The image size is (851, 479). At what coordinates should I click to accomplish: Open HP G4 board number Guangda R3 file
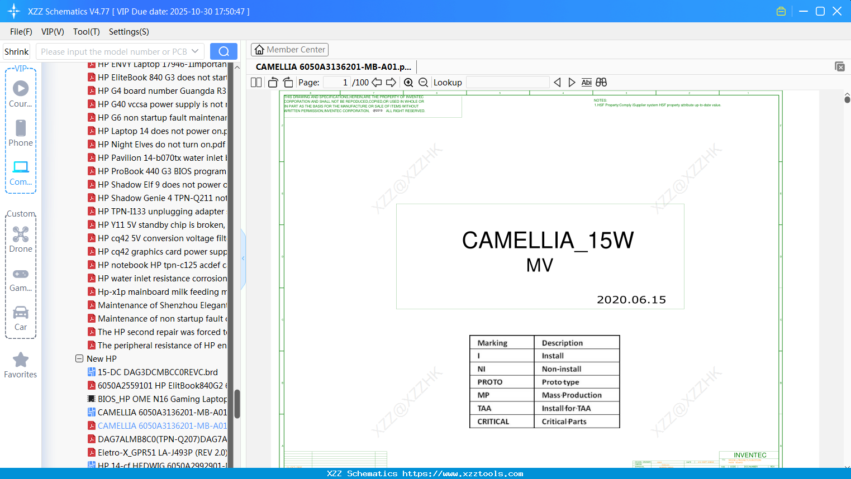158,91
